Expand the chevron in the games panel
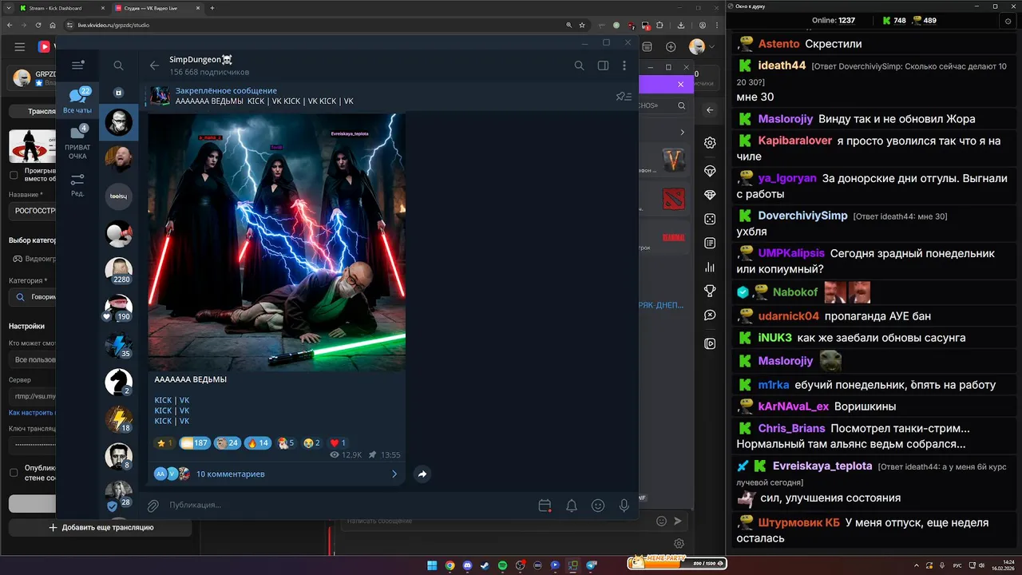This screenshot has height=575, width=1022. tap(682, 133)
